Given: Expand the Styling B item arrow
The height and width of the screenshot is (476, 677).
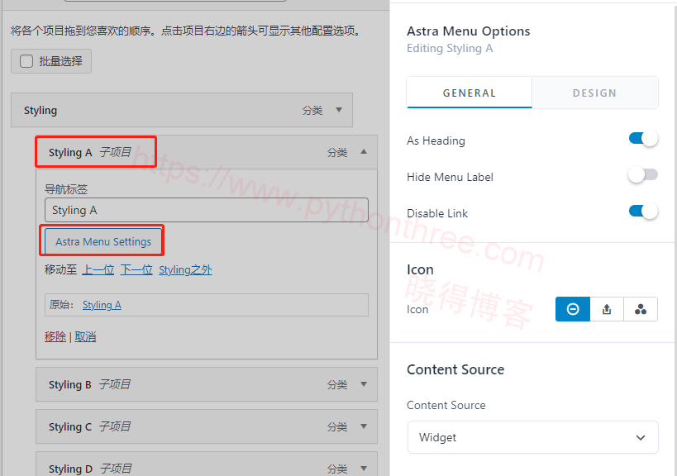Looking at the screenshot, I should tap(364, 384).
